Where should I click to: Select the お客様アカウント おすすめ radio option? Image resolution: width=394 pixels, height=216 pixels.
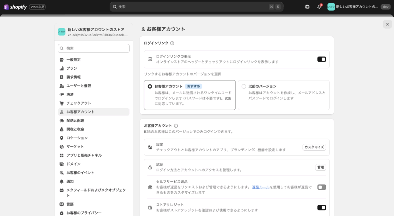(x=150, y=86)
